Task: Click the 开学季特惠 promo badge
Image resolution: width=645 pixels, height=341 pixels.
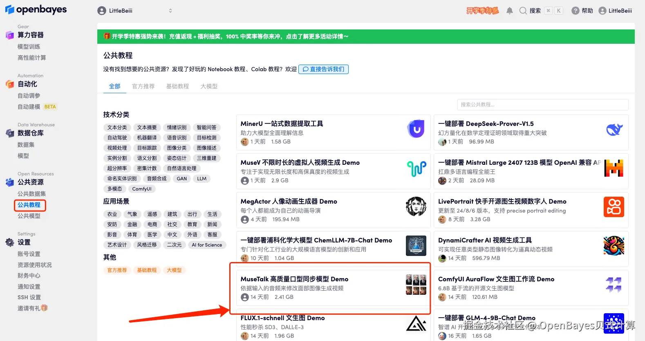Action: [482, 11]
